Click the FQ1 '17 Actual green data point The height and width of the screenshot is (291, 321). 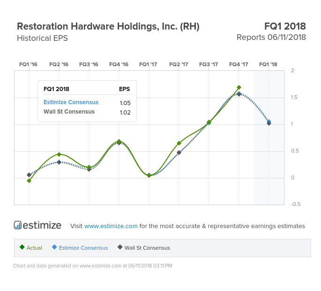(x=149, y=175)
